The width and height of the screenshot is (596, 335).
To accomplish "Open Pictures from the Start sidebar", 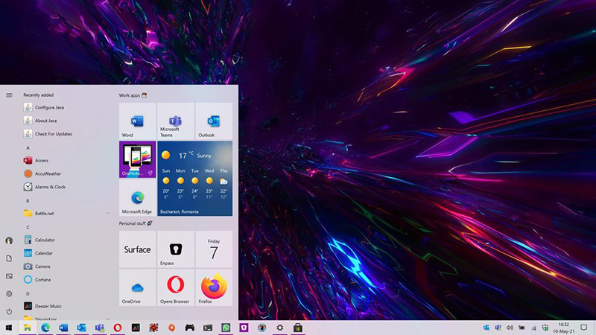I will pyautogui.click(x=9, y=276).
